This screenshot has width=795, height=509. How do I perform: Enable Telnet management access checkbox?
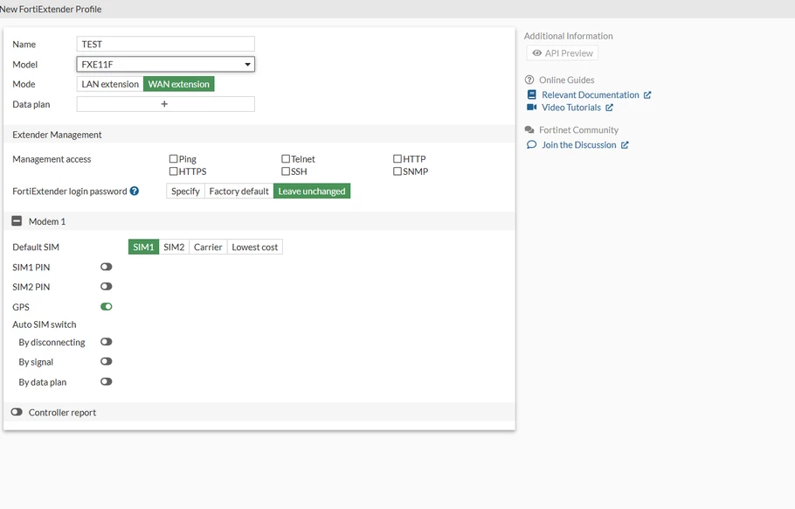click(286, 159)
